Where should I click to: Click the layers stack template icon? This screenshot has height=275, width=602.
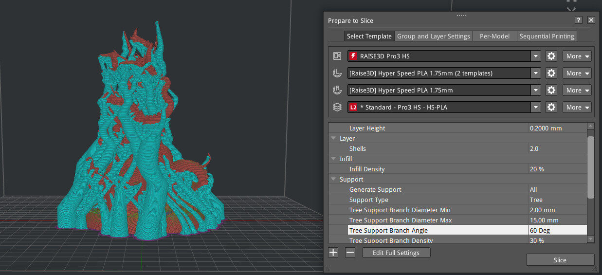click(337, 107)
